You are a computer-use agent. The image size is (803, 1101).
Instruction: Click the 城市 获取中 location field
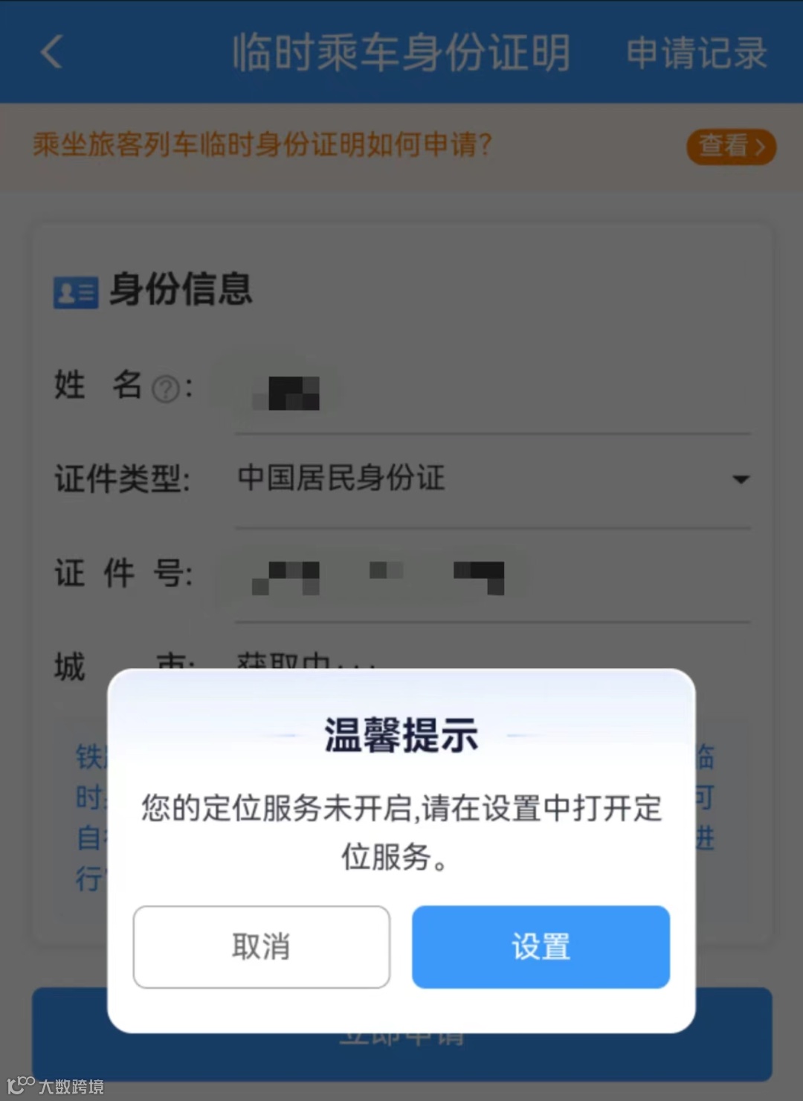pyautogui.click(x=492, y=658)
